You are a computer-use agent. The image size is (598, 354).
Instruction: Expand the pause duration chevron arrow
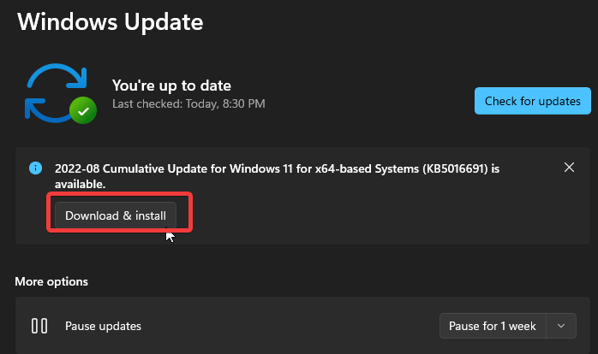coord(561,326)
